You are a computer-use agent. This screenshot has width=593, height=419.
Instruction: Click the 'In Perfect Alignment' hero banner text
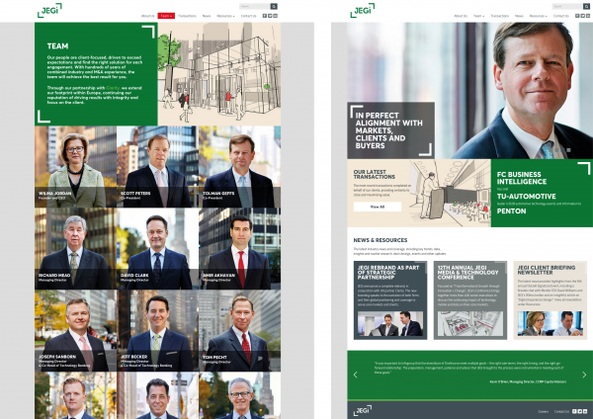[x=388, y=130]
